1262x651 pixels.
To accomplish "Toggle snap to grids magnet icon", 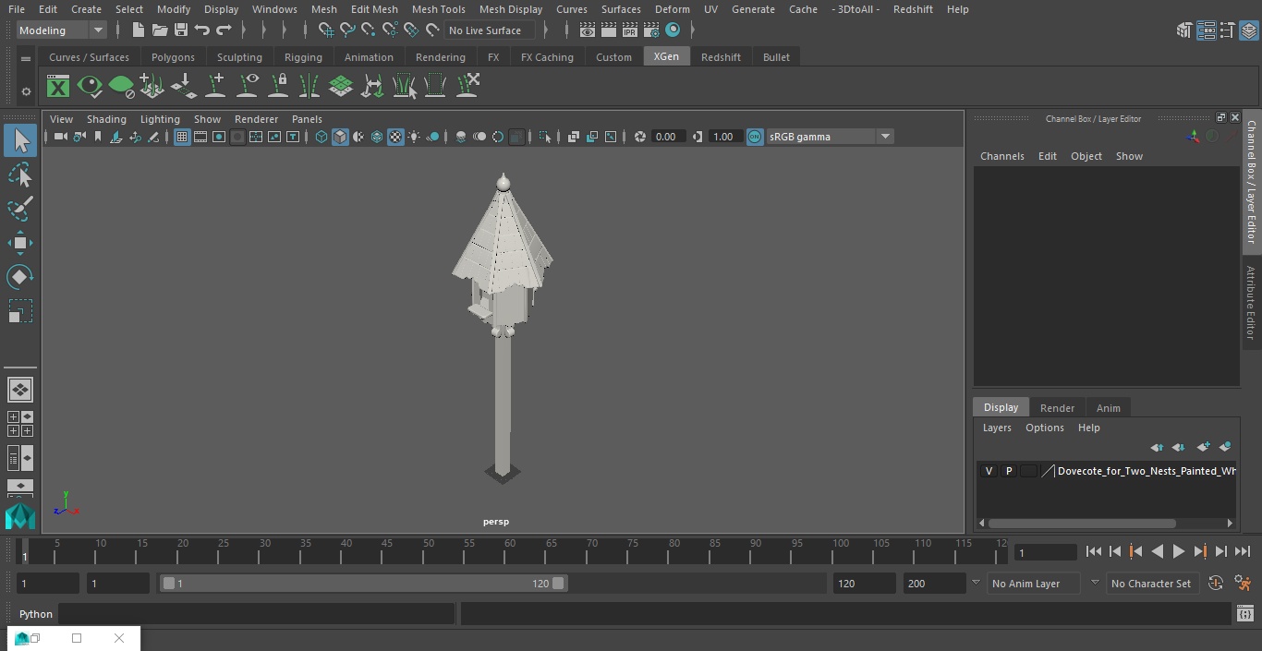I will coord(326,30).
